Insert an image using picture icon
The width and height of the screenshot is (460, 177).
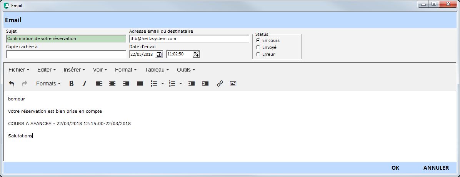233,83
